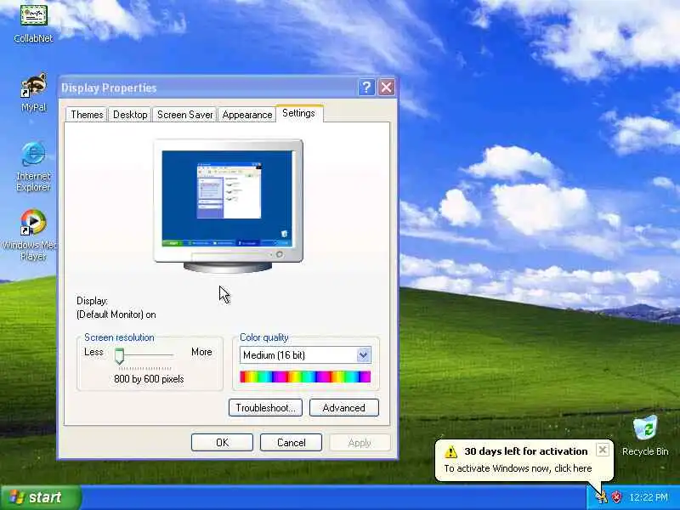Viewport: 680px width, 510px height.
Task: Click the 'Less' resolution label
Action: pos(93,352)
